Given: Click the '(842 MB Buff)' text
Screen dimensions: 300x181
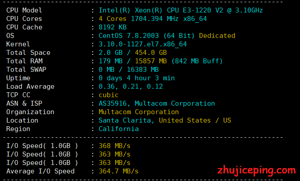Looking at the screenshot, I should (197, 61).
